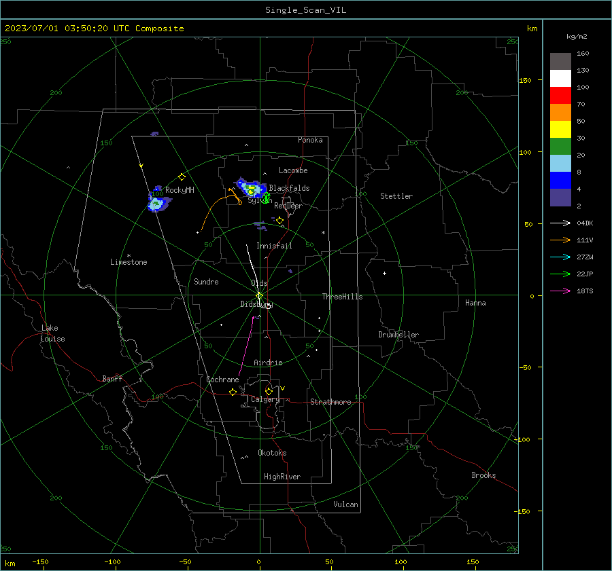Click the 27ZW legend label
This screenshot has width=612, height=571.
click(585, 257)
